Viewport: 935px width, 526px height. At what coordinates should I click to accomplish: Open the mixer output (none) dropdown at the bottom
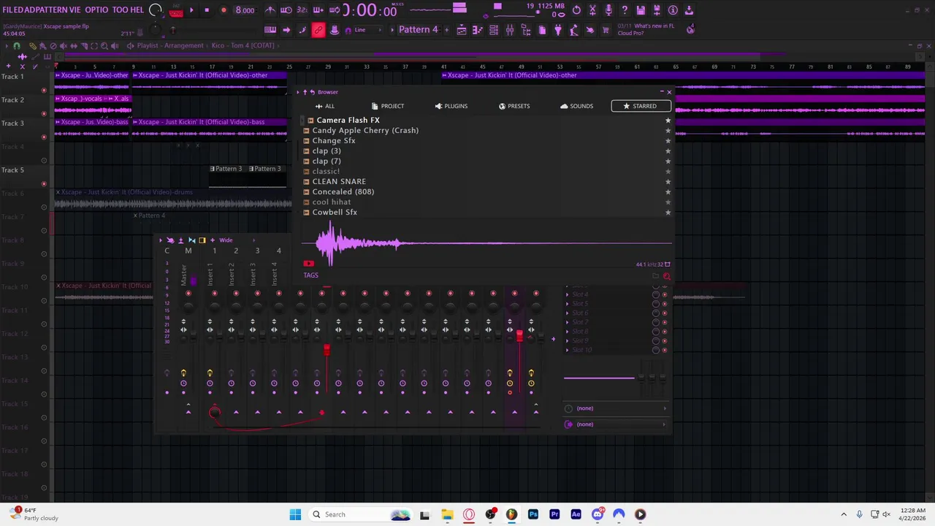[616, 424]
